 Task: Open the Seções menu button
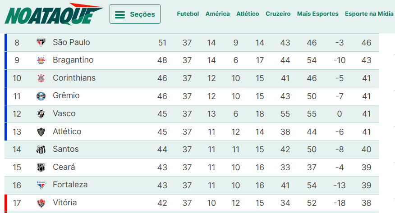point(135,14)
